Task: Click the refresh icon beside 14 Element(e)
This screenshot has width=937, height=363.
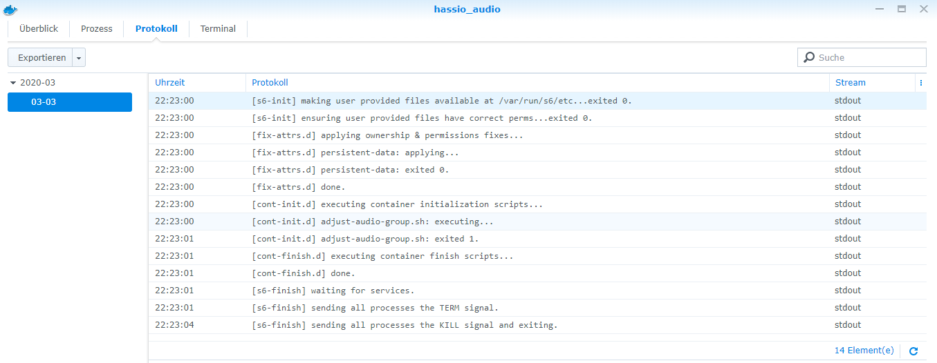Action: coord(913,351)
